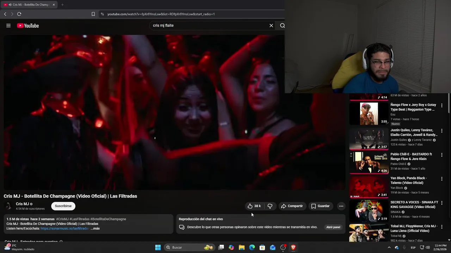The height and width of the screenshot is (253, 451).
Task: Open more actions menu beside Guardar
Action: click(x=341, y=206)
